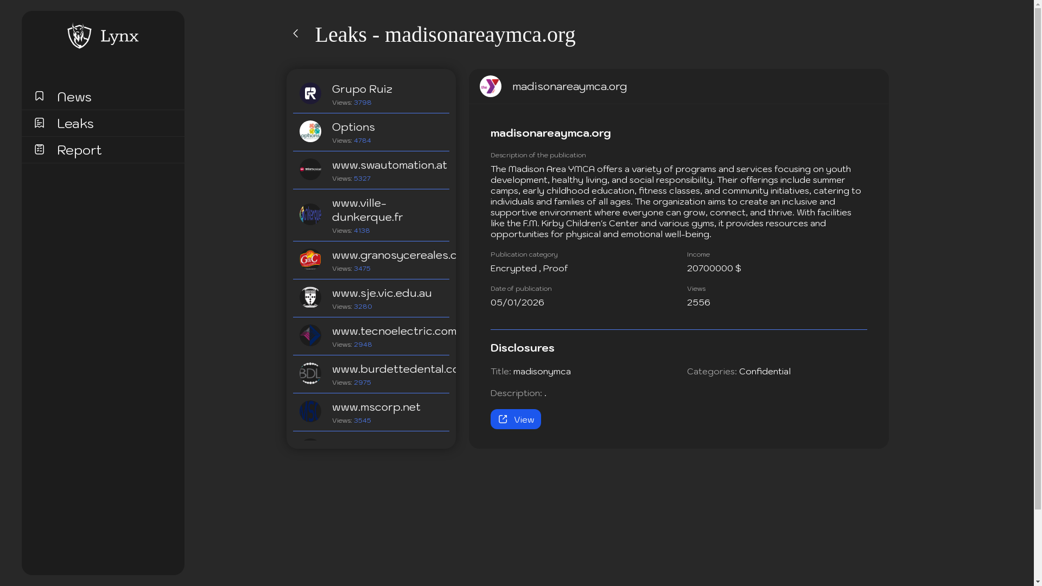Select the www.burdettedental.com entry

(x=393, y=369)
